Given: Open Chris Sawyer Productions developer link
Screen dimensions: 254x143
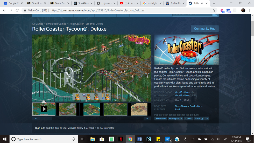Looking at the screenshot, I should click(188, 106).
